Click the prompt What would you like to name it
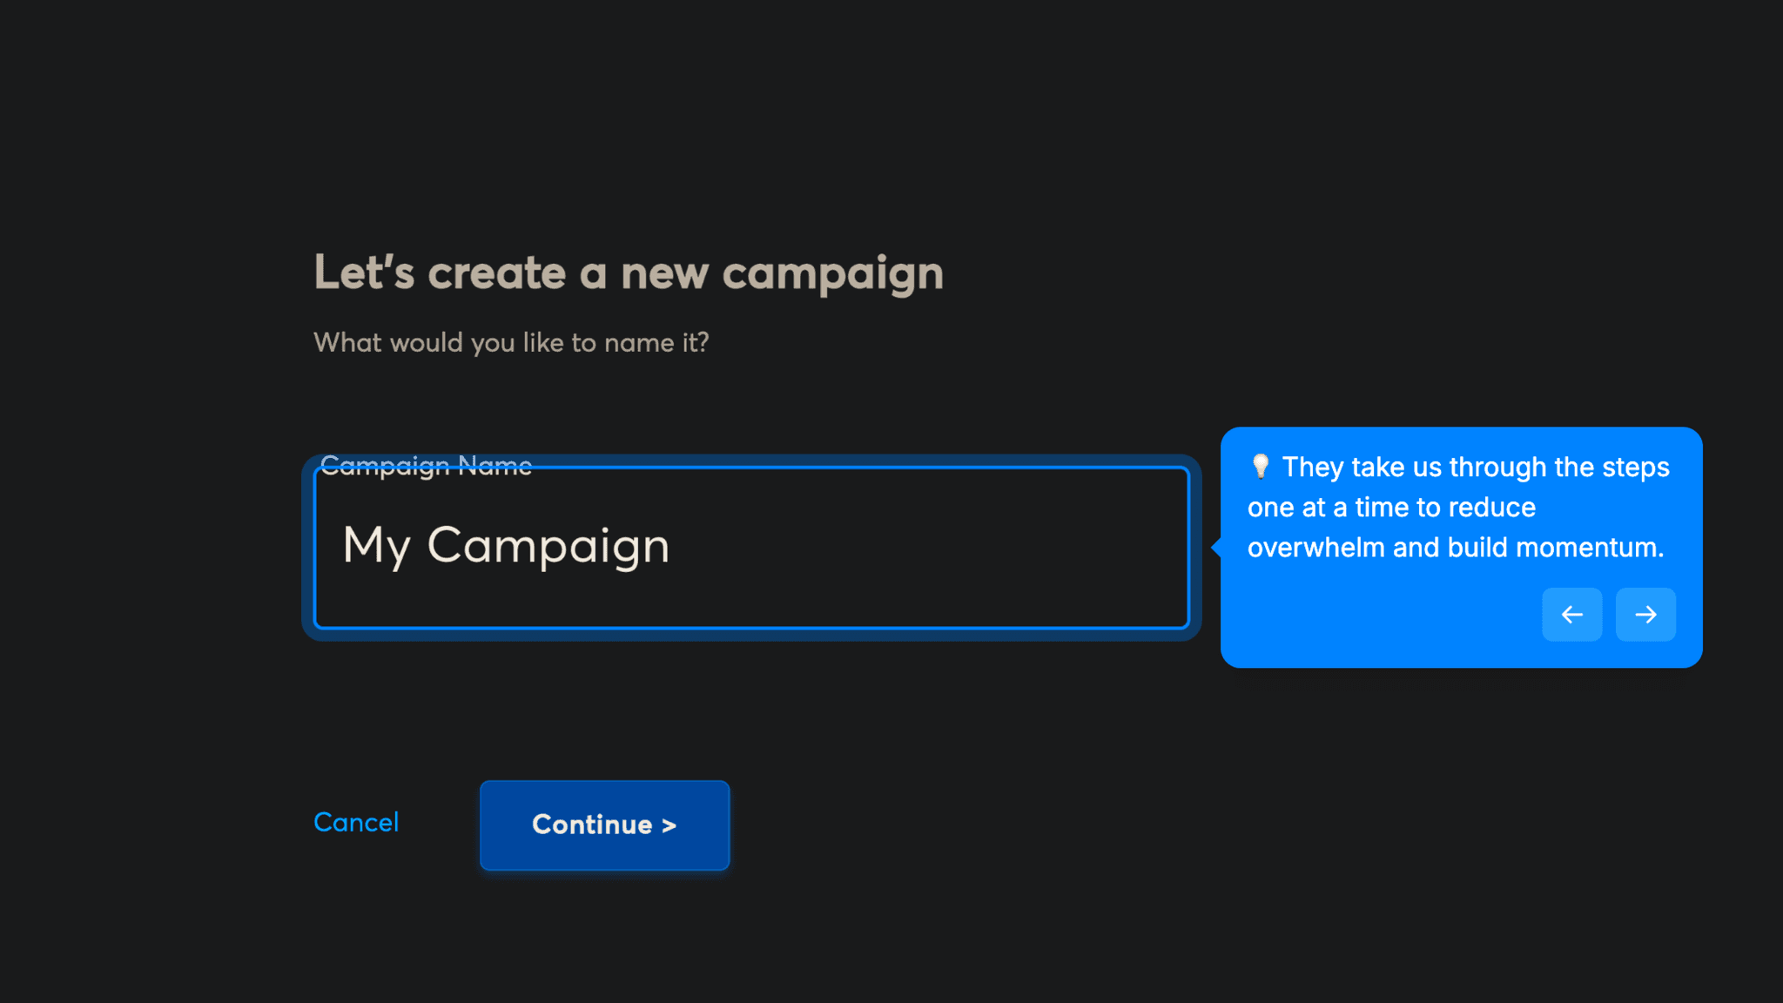The height and width of the screenshot is (1003, 1783). point(510,342)
